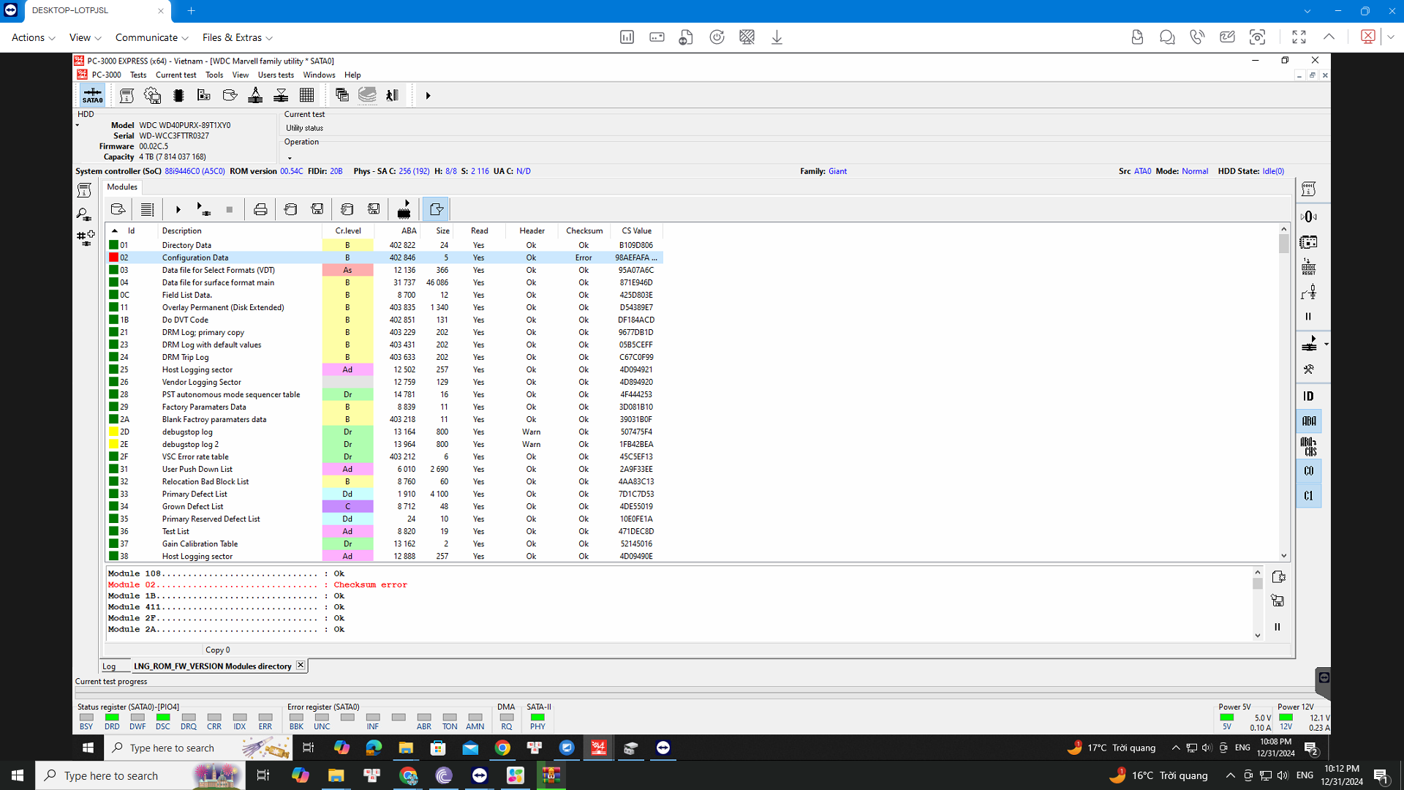Click the tools wrench icon in right sidebar

pyautogui.click(x=1309, y=369)
